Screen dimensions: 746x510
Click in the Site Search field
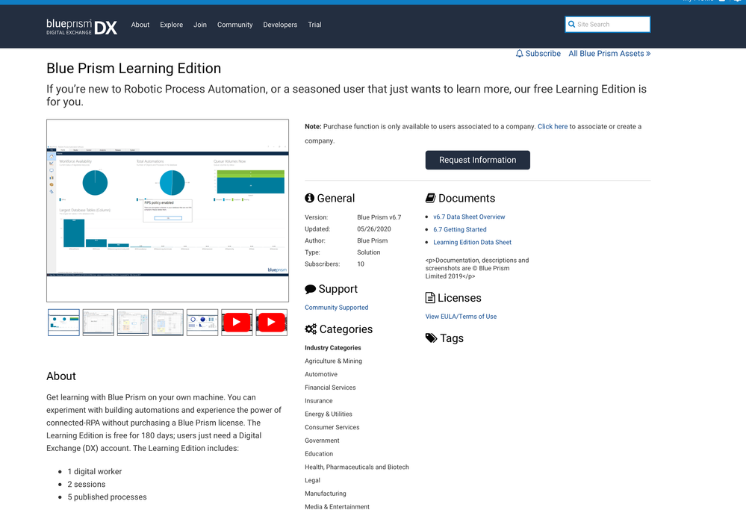coord(611,25)
